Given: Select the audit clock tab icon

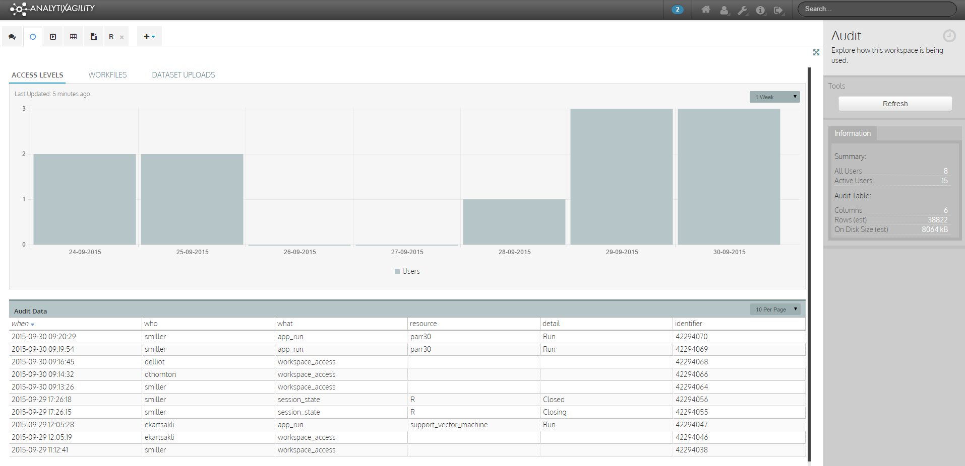Looking at the screenshot, I should click(x=33, y=37).
